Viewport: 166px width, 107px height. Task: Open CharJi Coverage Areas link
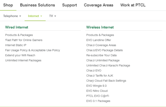coord(101,45)
